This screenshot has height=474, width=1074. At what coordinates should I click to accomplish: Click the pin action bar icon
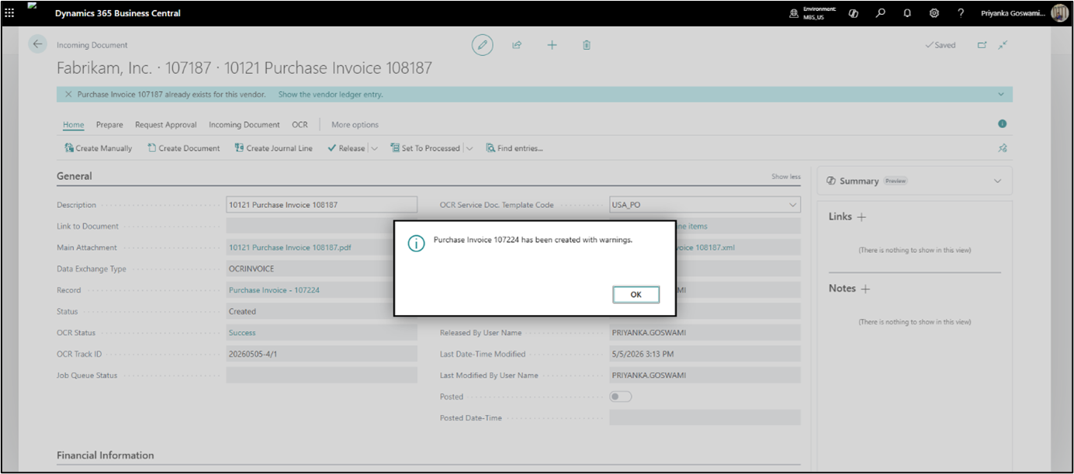click(1003, 148)
